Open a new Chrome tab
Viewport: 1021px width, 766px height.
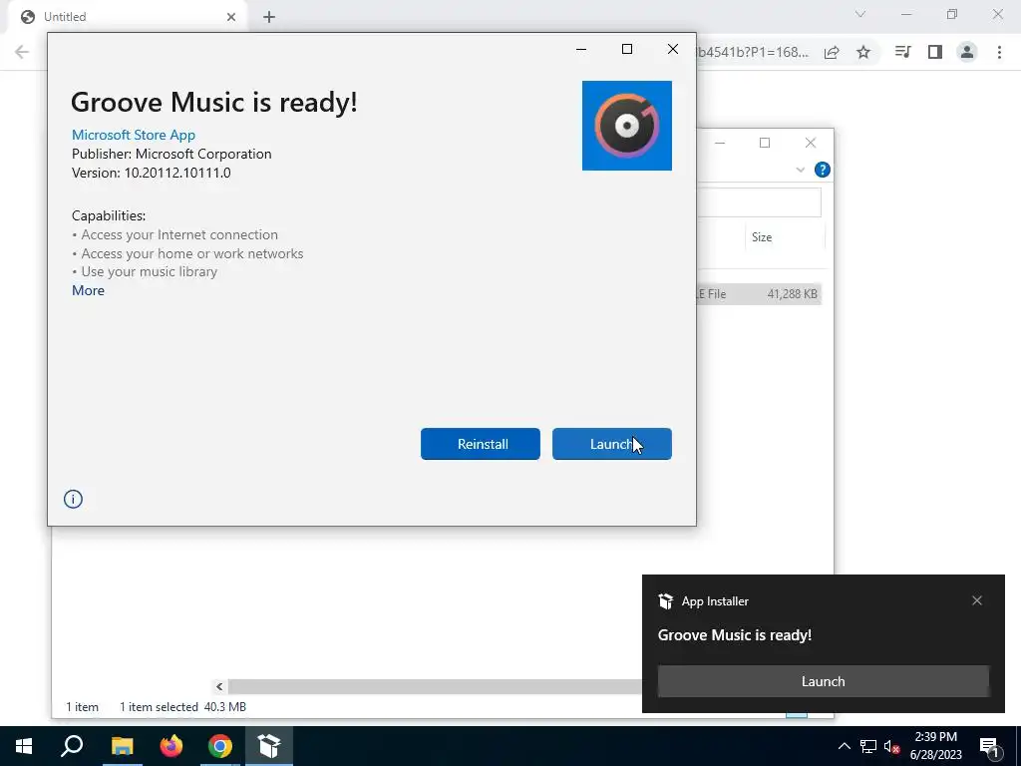pos(269,17)
